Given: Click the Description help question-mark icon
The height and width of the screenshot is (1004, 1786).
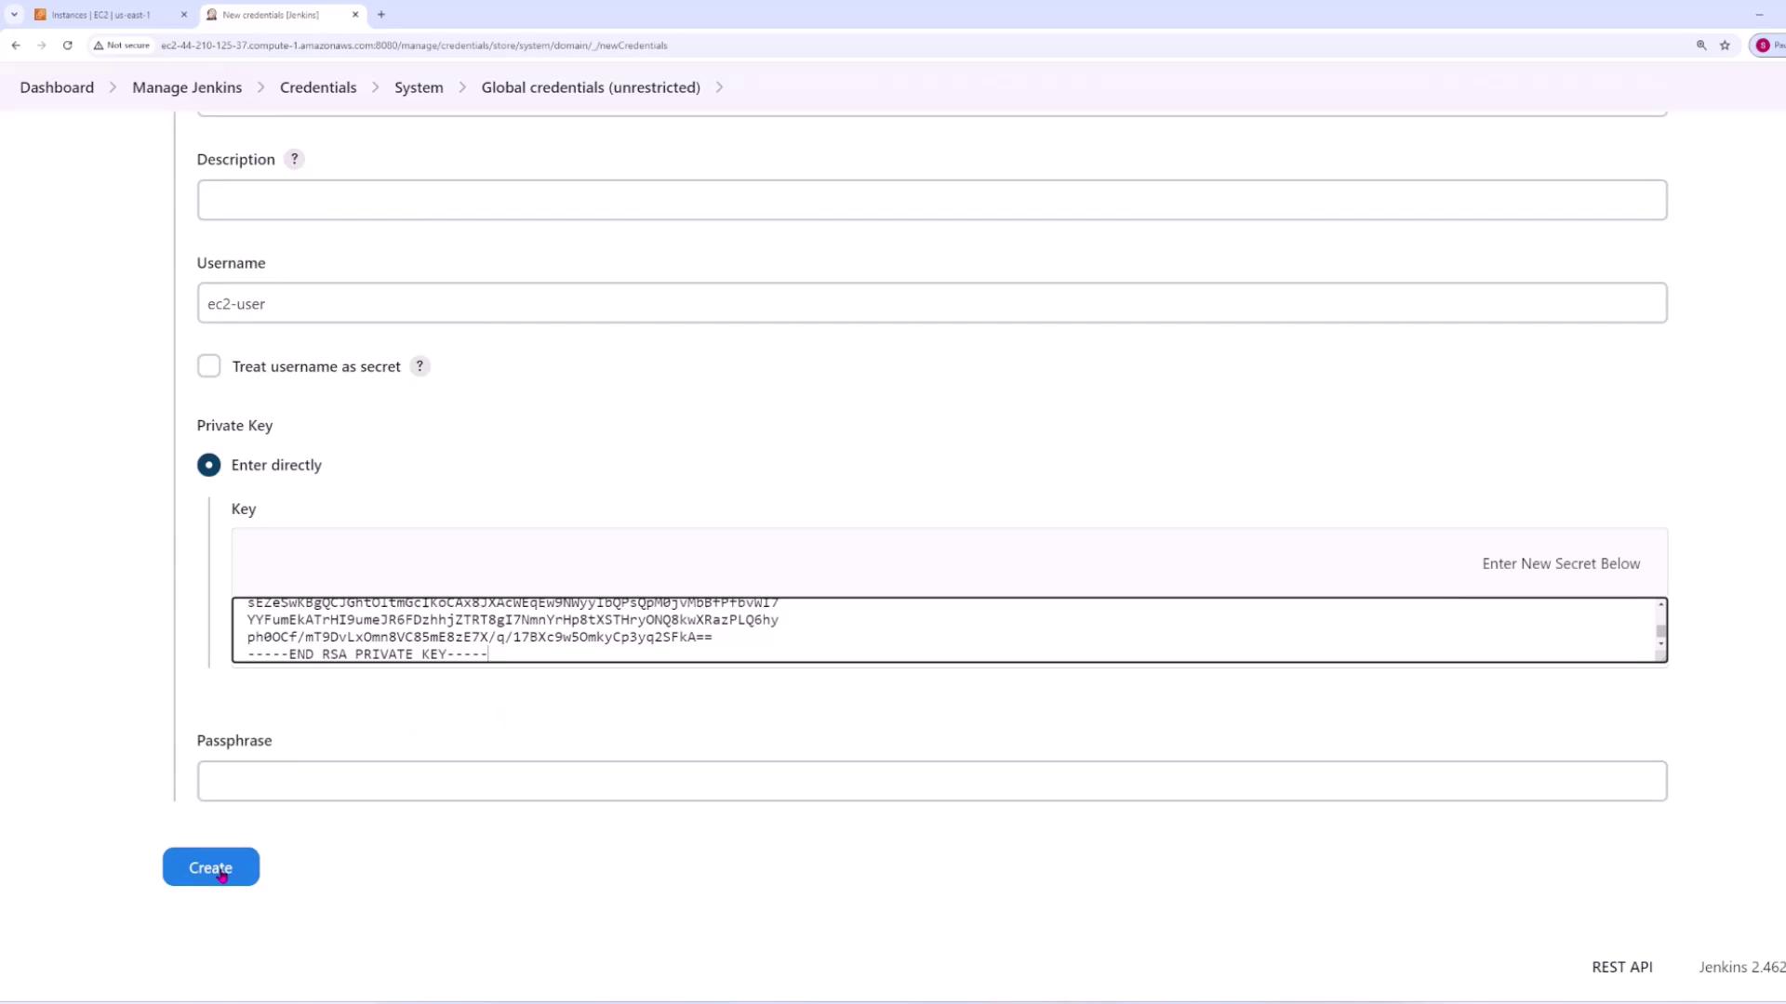Looking at the screenshot, I should click(294, 159).
